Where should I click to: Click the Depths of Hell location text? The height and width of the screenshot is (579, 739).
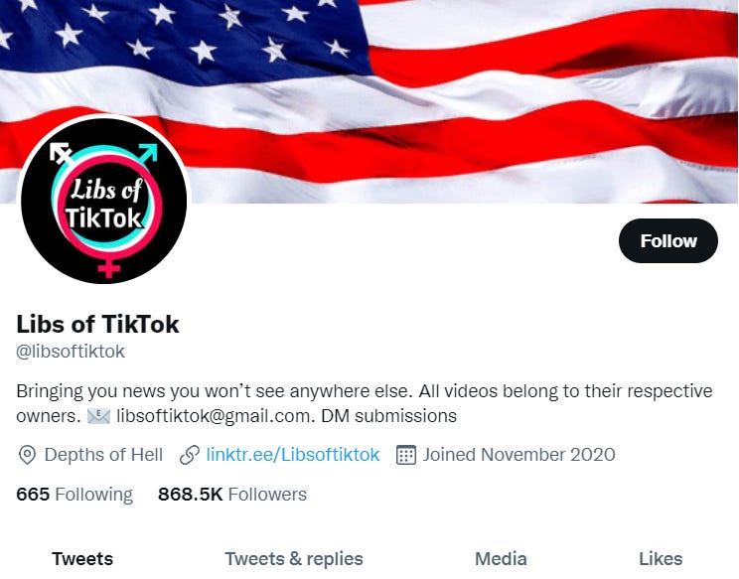coord(103,455)
